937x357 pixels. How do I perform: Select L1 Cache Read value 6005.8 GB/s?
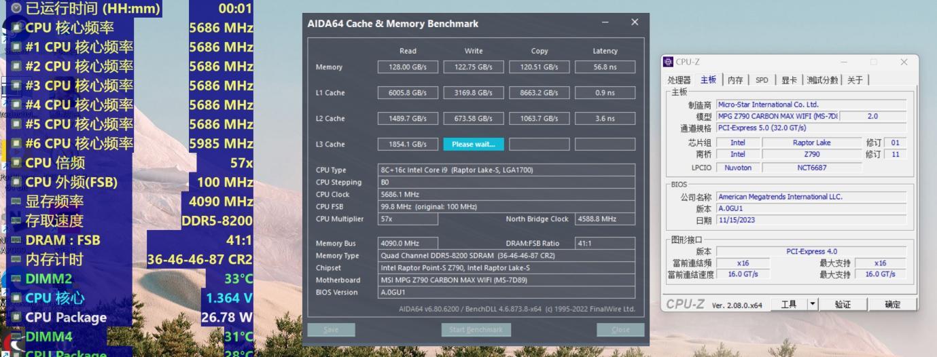[408, 93]
